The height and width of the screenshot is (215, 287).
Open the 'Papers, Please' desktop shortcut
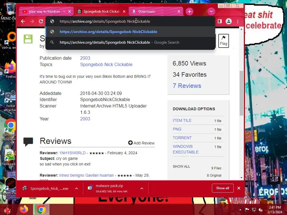(x=9, y=186)
